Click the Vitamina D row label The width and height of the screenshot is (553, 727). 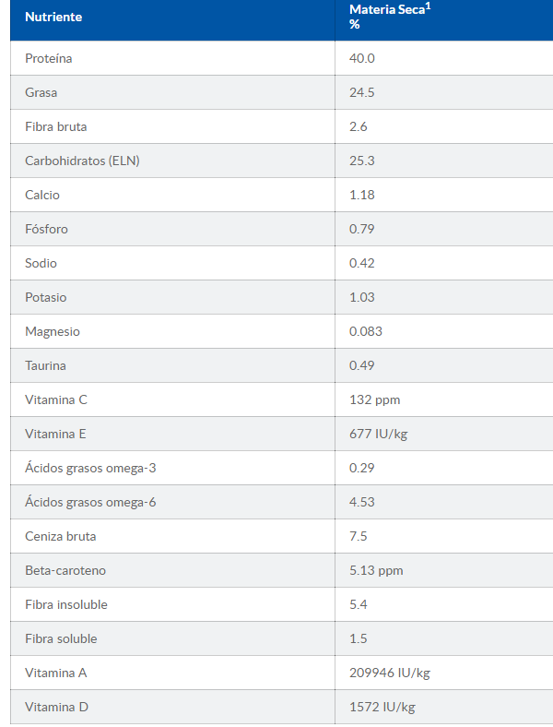tap(55, 707)
